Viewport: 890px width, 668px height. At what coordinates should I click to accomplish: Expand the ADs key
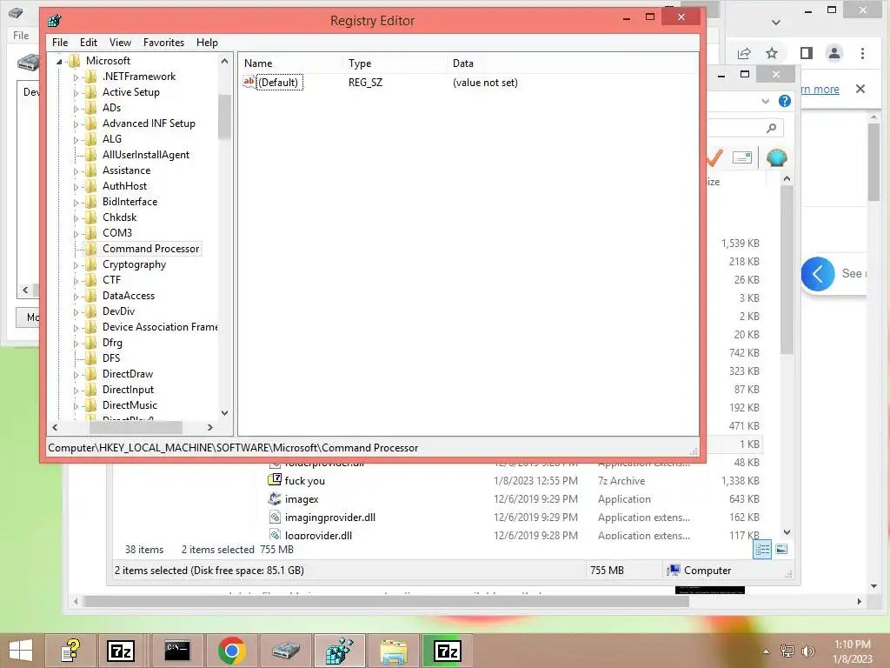[x=76, y=109]
